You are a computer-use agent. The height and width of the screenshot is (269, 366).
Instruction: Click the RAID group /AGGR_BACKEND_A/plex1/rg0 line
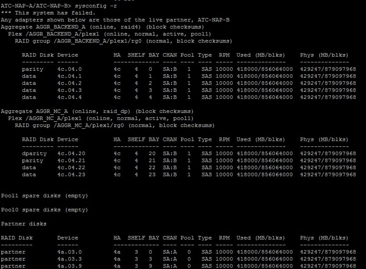point(124,41)
